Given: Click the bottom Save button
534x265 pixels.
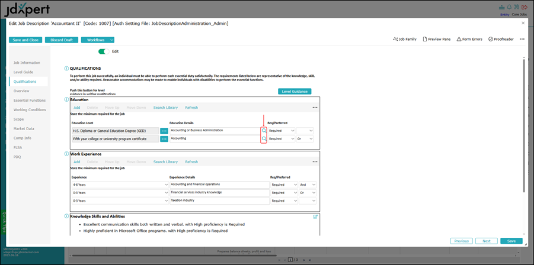Looking at the screenshot, I should [x=511, y=241].
